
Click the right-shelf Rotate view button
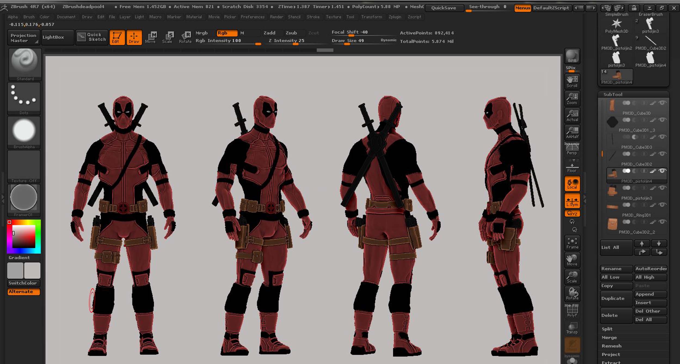tap(572, 294)
